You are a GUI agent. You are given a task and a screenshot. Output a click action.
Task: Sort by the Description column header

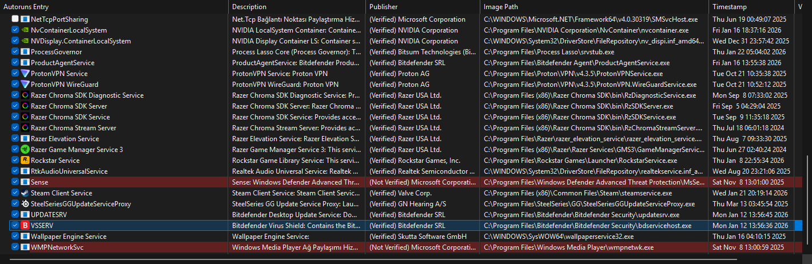297,7
